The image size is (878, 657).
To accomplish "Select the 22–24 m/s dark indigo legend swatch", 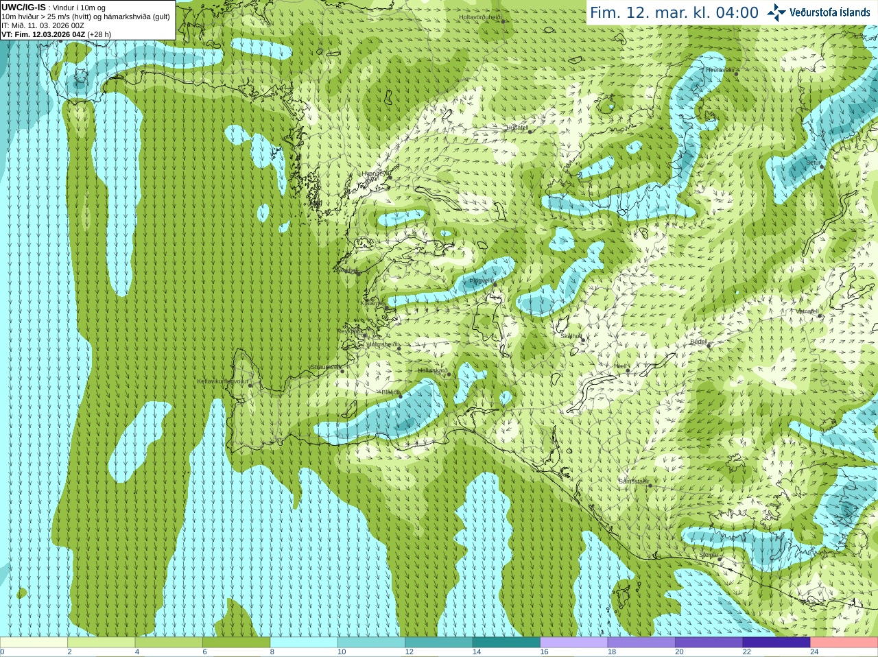I will pos(777,643).
